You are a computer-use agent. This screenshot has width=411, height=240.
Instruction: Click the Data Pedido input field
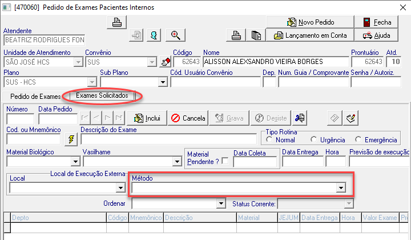click(x=58, y=119)
